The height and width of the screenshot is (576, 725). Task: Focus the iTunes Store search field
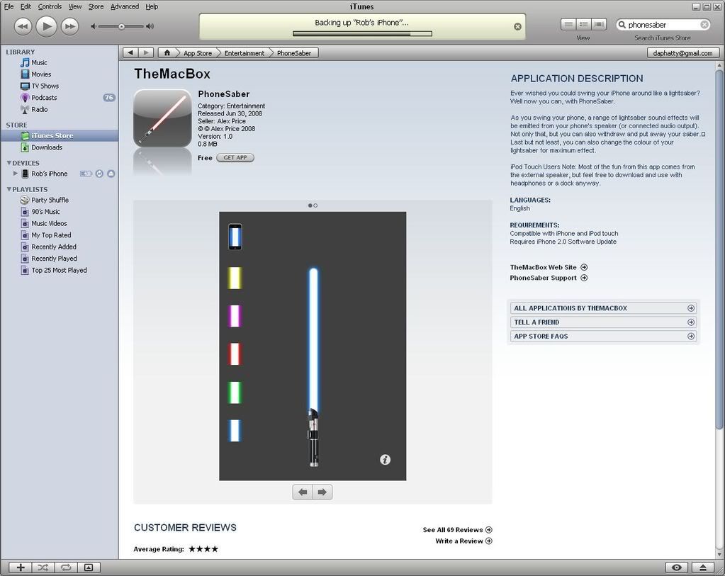pos(663,25)
